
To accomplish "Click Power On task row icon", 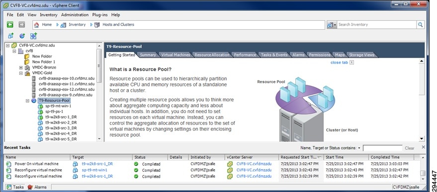I will click(x=8, y=164).
